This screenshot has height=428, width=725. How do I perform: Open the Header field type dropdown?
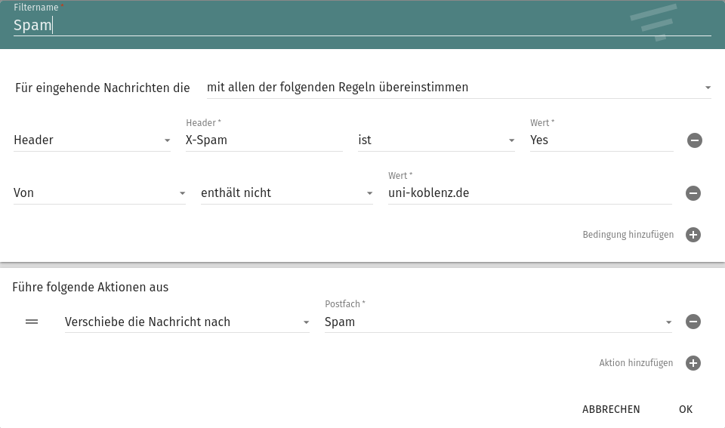click(x=92, y=140)
